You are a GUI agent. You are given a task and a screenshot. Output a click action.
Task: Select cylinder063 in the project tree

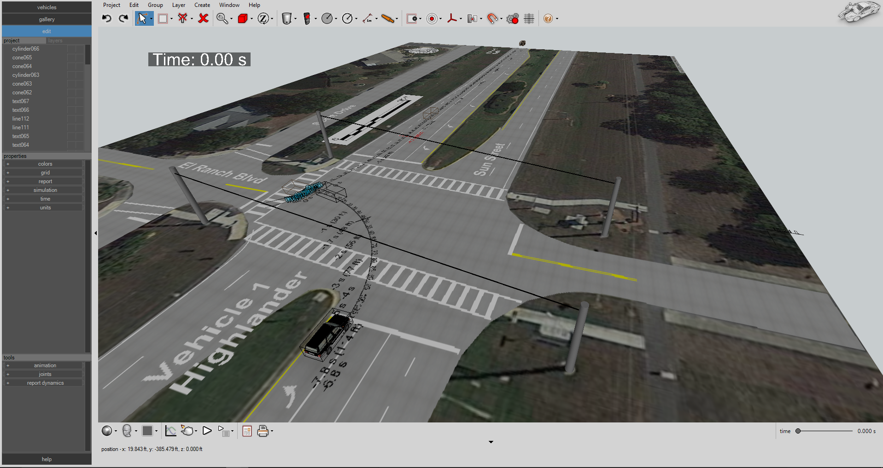(26, 75)
